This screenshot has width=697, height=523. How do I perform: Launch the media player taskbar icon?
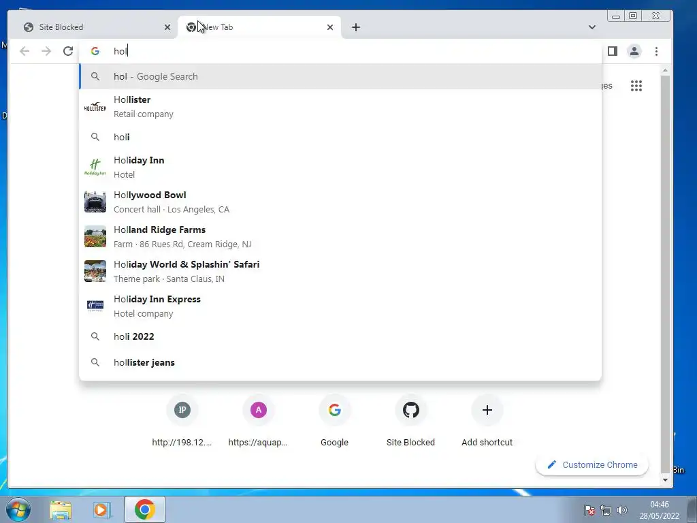coord(102,509)
